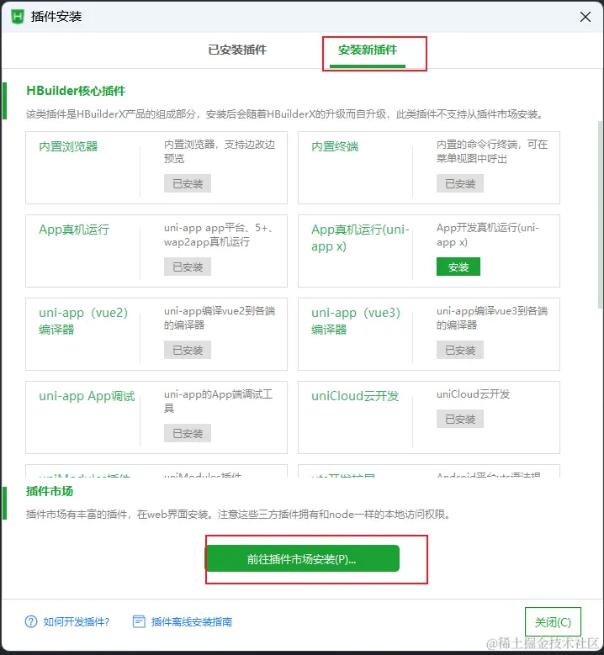604x655 pixels.
Task: Click 前往插件市场安装(P)... button
Action: 302,558
